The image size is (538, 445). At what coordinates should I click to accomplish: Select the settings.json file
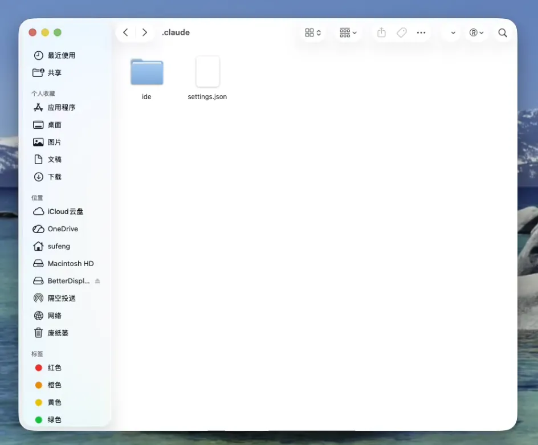coord(207,72)
